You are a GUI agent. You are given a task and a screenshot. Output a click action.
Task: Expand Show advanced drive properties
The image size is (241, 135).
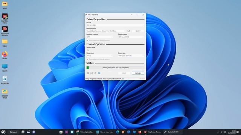point(98,40)
